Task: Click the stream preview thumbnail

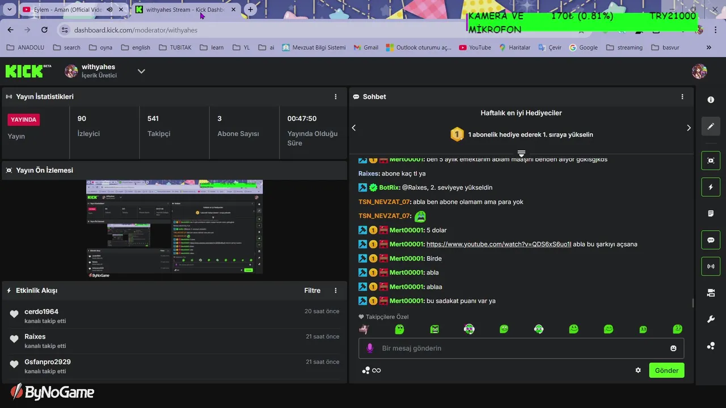Action: [x=174, y=227]
